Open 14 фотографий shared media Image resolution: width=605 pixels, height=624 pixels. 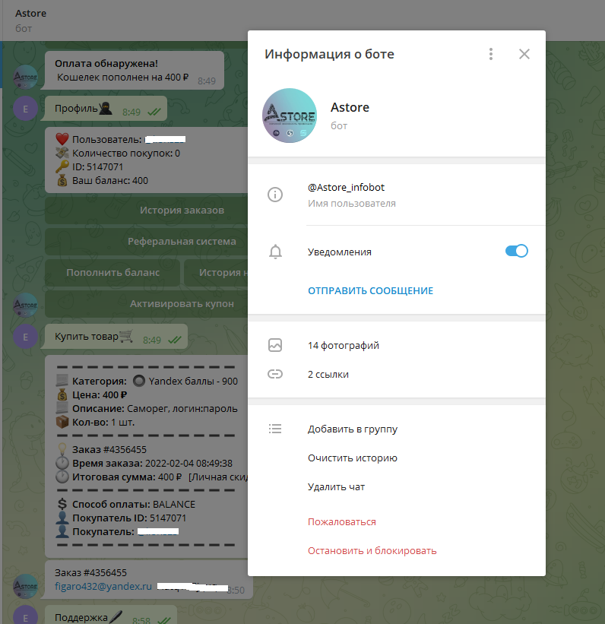[x=343, y=345]
